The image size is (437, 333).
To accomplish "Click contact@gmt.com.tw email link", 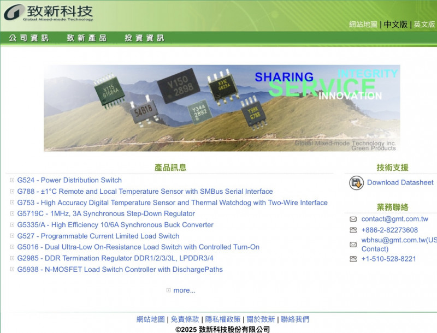I will (x=394, y=219).
